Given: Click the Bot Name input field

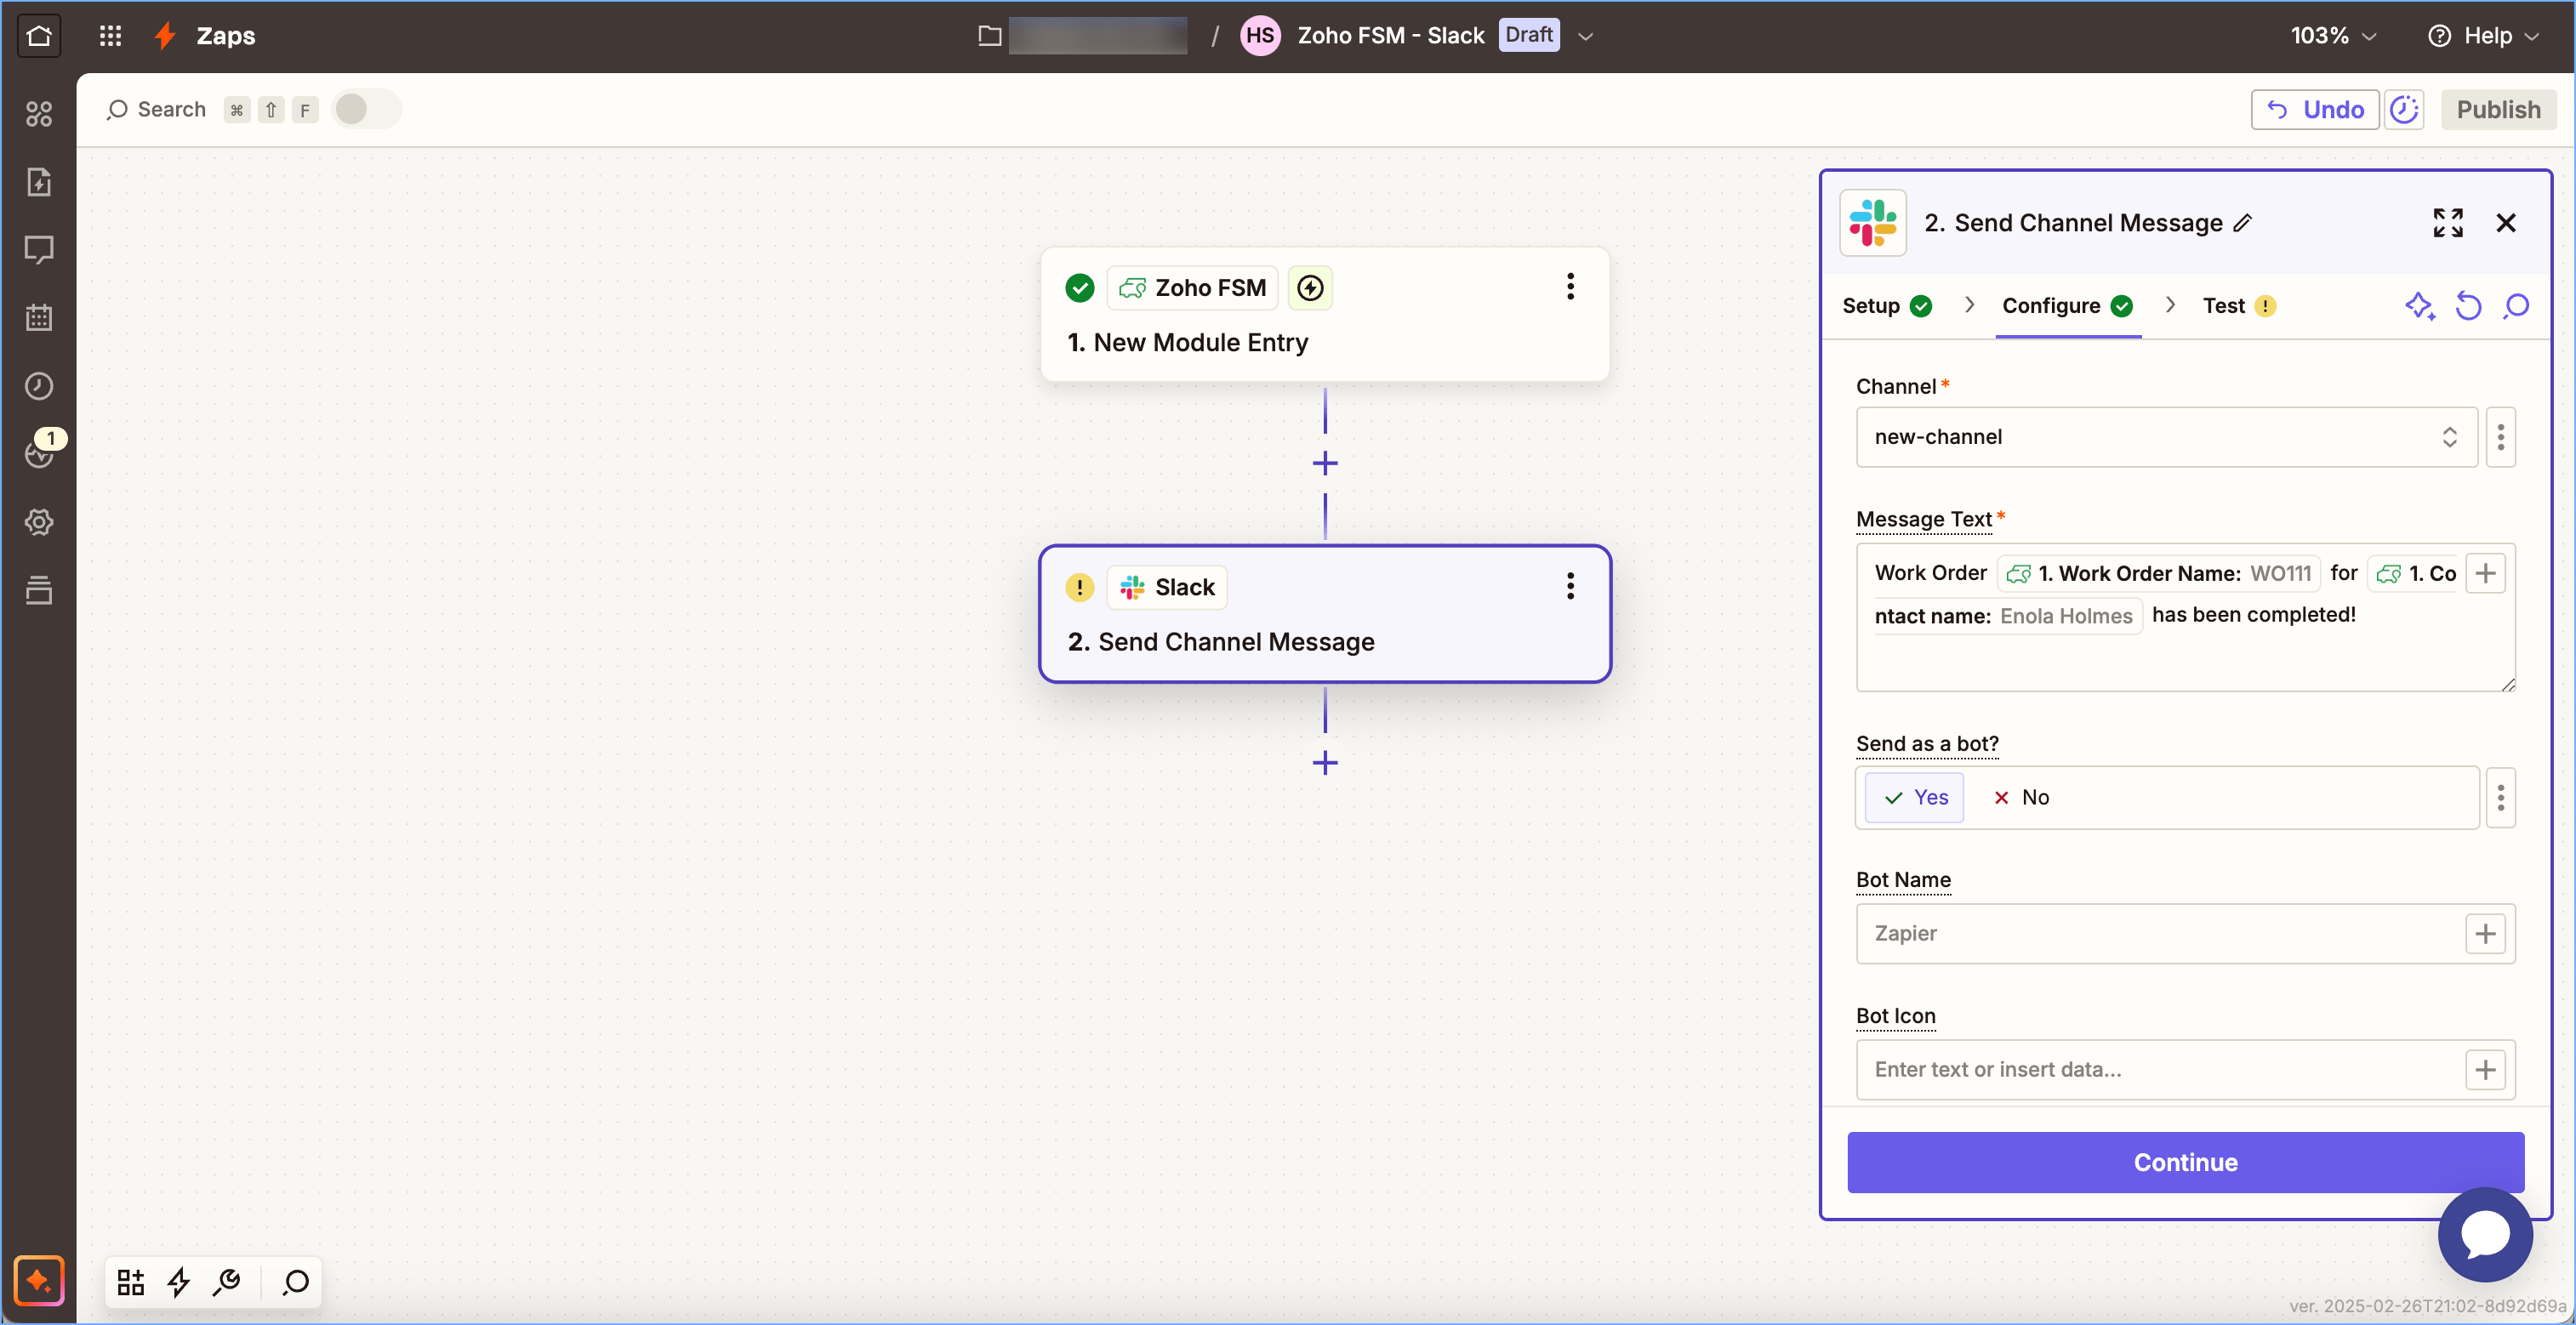Looking at the screenshot, I should pyautogui.click(x=2160, y=933).
